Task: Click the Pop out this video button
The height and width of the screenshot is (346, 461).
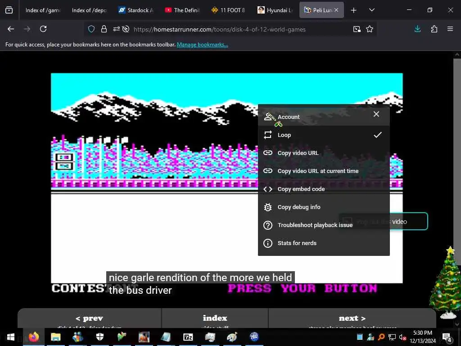Action: click(x=409, y=221)
